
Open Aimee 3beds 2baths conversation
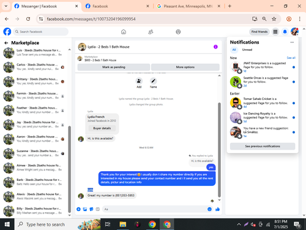pos(34,167)
